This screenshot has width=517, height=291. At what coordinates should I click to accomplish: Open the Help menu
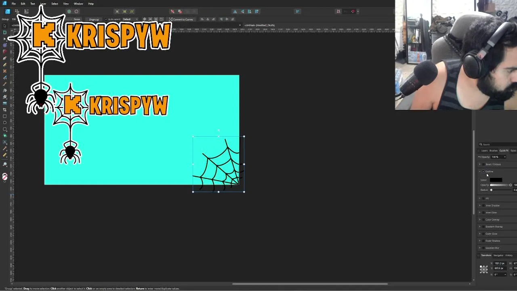[x=91, y=4]
